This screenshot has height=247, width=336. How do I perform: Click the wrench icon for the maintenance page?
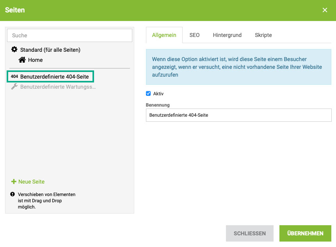[14, 86]
